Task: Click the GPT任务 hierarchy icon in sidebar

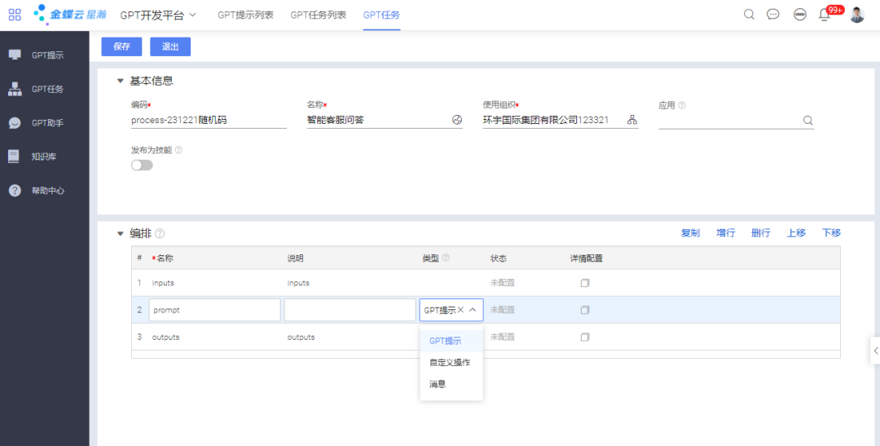Action: point(15,89)
